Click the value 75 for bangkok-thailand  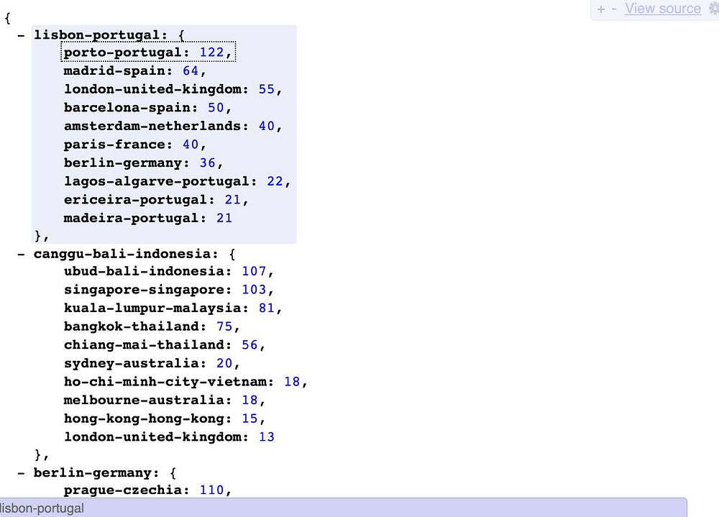pos(224,326)
